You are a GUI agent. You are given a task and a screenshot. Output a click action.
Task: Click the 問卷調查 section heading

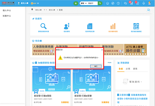click(125, 63)
